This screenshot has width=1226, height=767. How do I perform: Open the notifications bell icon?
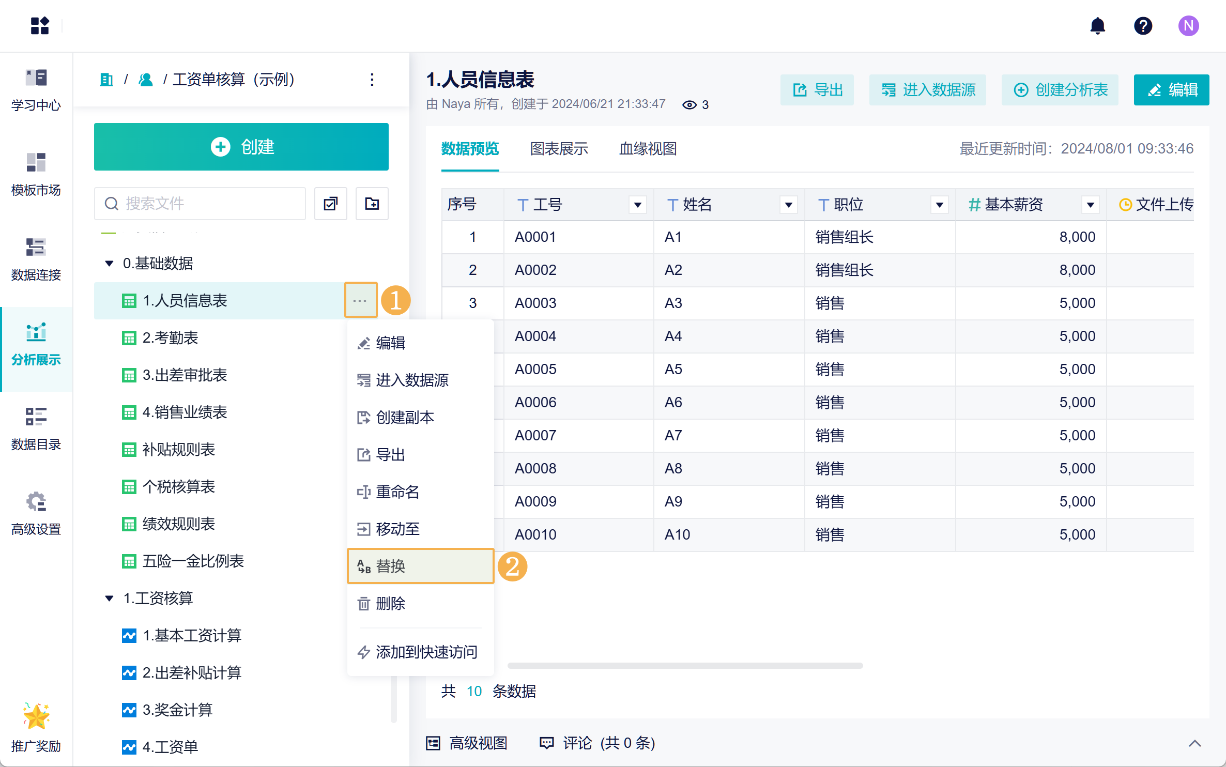click(1097, 26)
